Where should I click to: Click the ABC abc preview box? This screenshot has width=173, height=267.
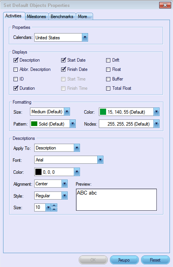point(116,200)
